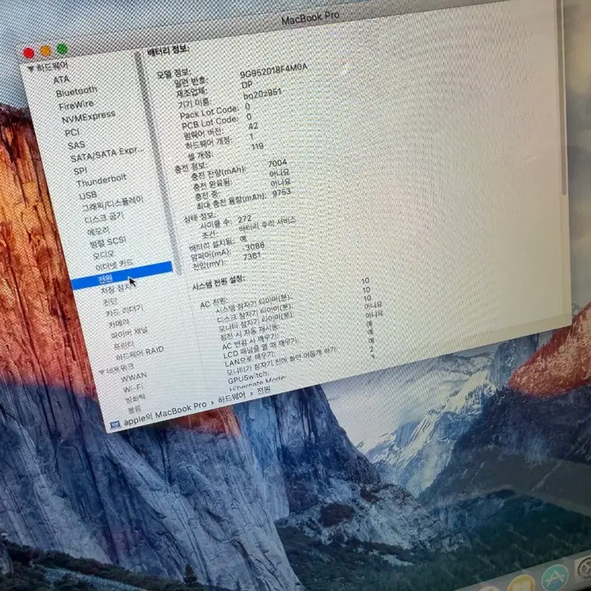Select WWAN under the network section
Image resolution: width=591 pixels, height=591 pixels.
tap(134, 376)
